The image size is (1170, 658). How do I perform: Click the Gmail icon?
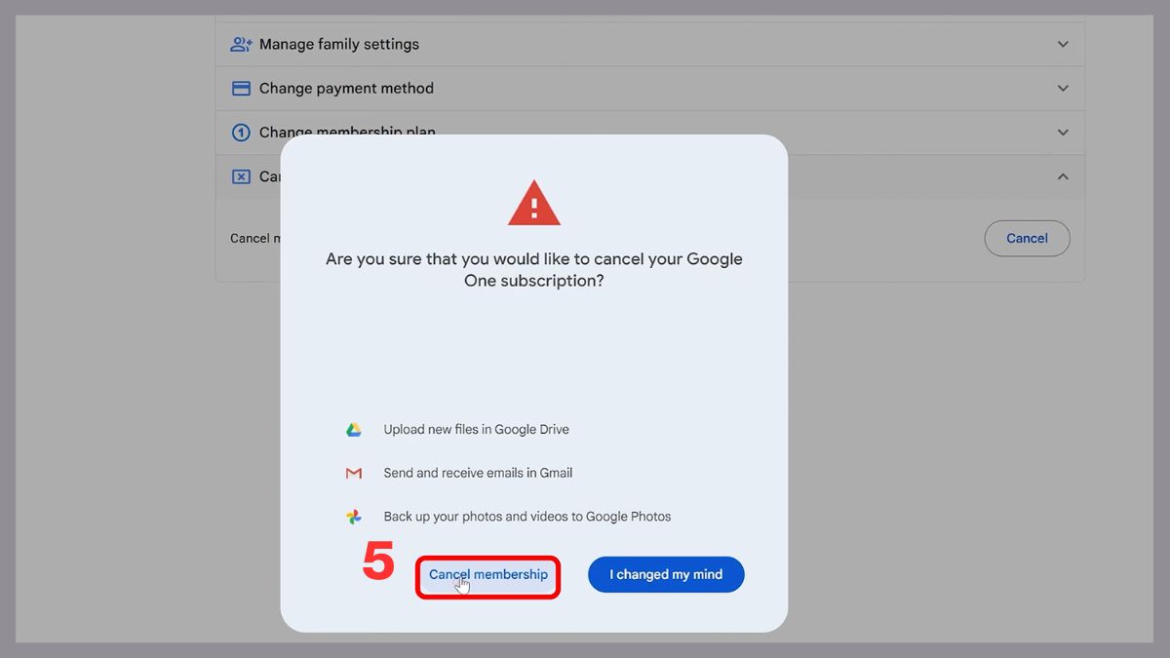tap(354, 473)
